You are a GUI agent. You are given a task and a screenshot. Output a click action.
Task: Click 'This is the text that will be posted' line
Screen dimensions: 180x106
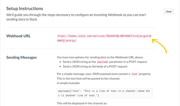pos(88,79)
